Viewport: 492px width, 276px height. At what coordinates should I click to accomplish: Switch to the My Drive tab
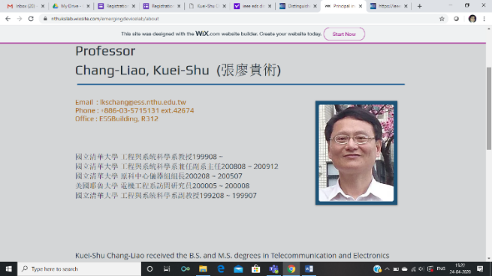pos(71,6)
